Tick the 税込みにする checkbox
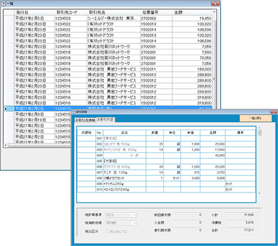278x246 pixels. 107,231
